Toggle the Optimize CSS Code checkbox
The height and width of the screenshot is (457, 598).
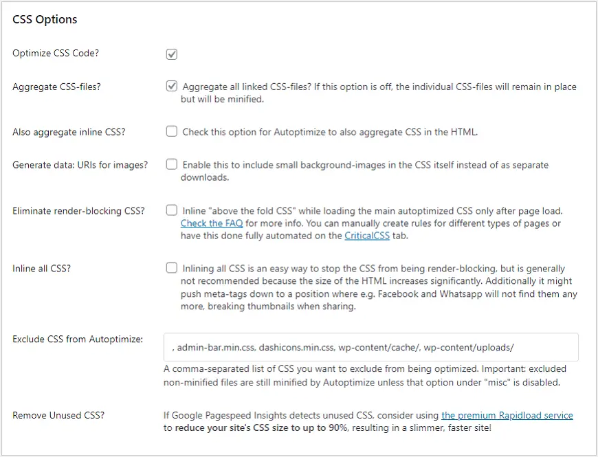172,54
